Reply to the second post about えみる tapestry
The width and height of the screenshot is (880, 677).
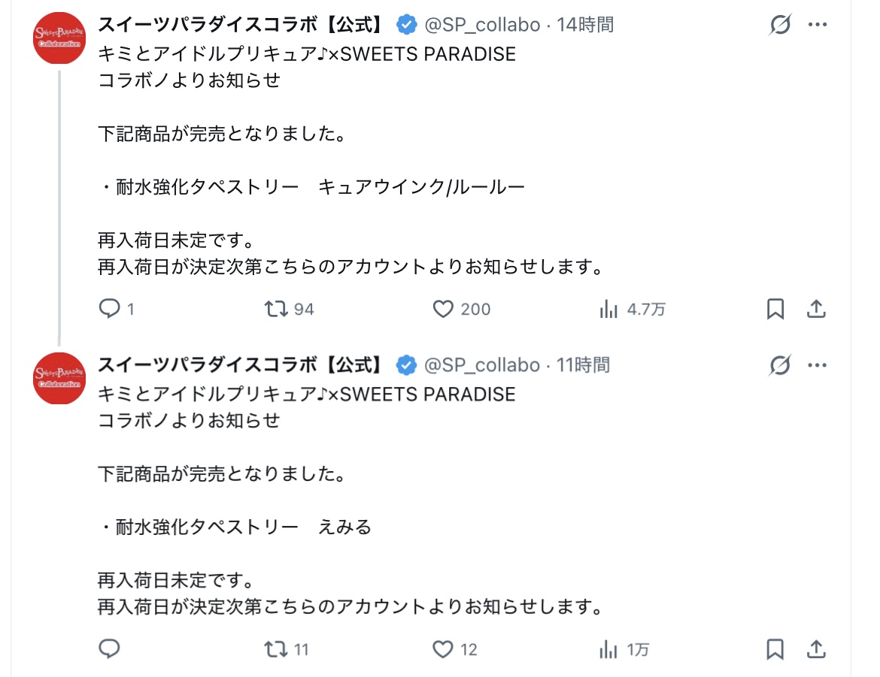coord(110,648)
